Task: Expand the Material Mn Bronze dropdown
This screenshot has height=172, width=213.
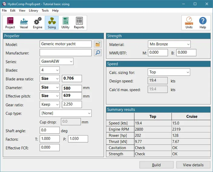Action: click(x=169, y=44)
